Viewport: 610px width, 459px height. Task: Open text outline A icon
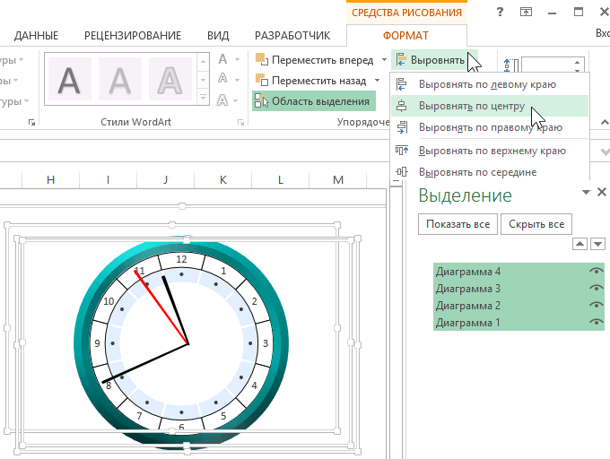[x=222, y=80]
